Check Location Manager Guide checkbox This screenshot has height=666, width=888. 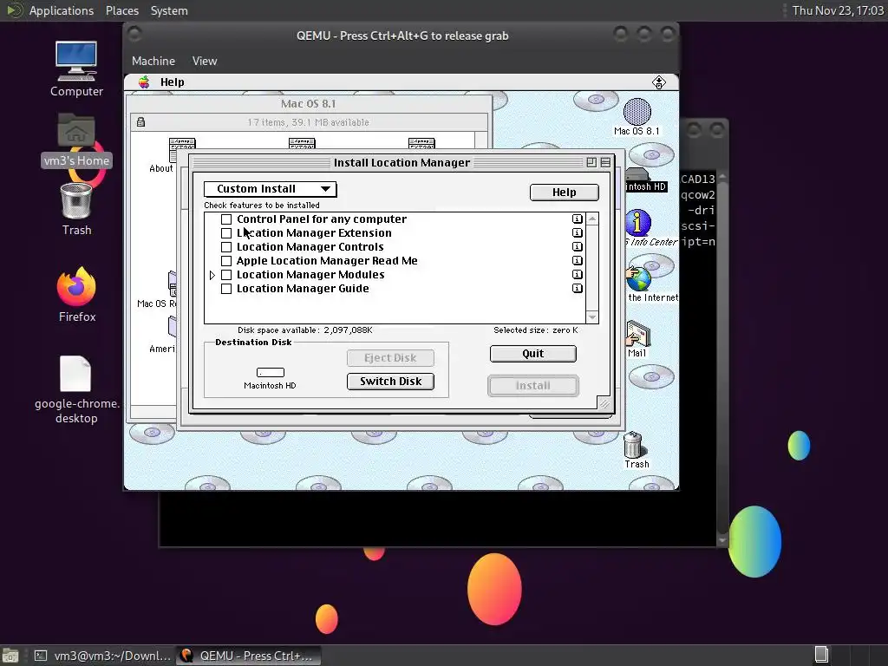pyautogui.click(x=226, y=289)
